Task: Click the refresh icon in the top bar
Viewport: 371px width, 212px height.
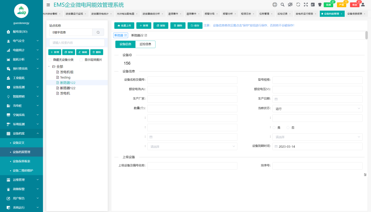Action: pyautogui.click(x=298, y=5)
